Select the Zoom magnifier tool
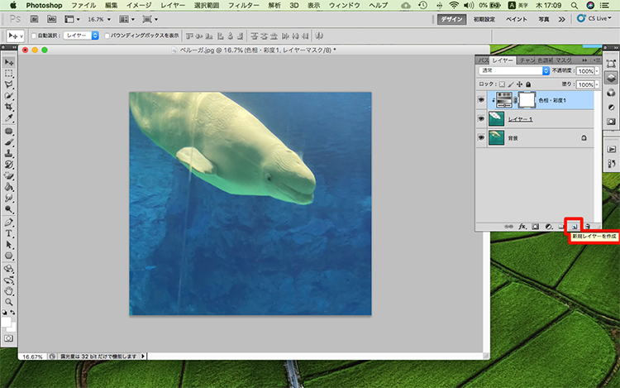 point(9,303)
